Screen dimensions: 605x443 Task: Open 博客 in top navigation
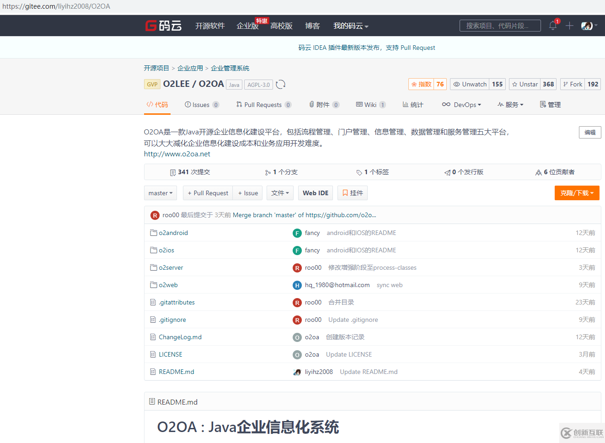pos(312,26)
